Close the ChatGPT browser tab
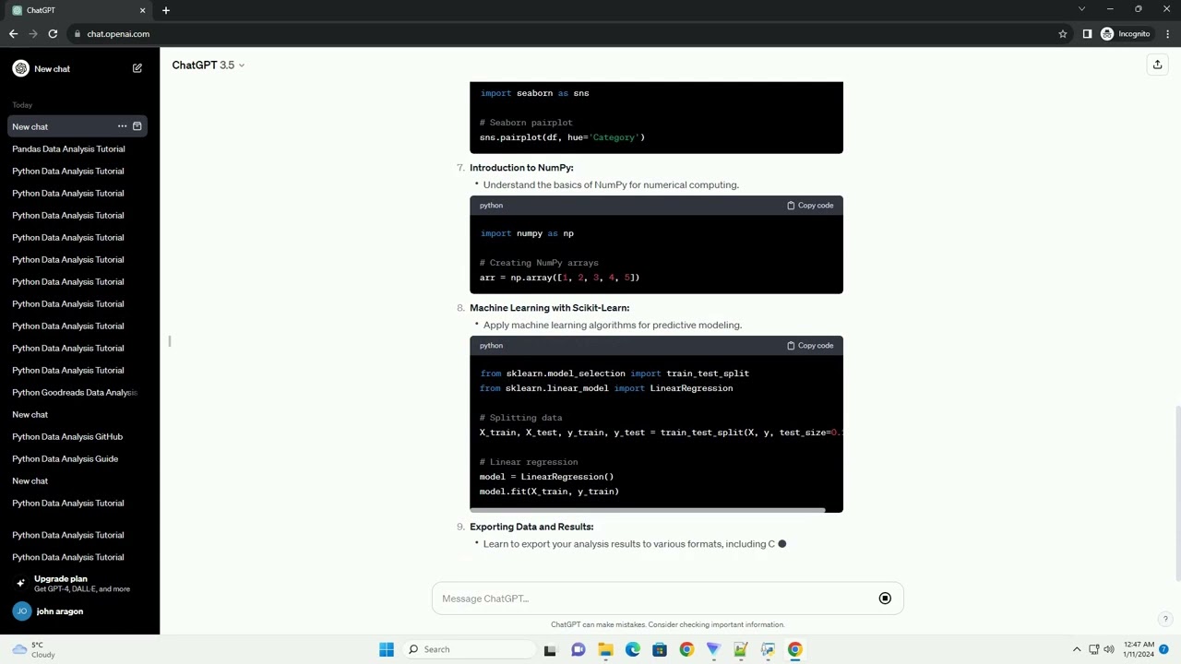Image resolution: width=1181 pixels, height=664 pixels. (x=142, y=10)
